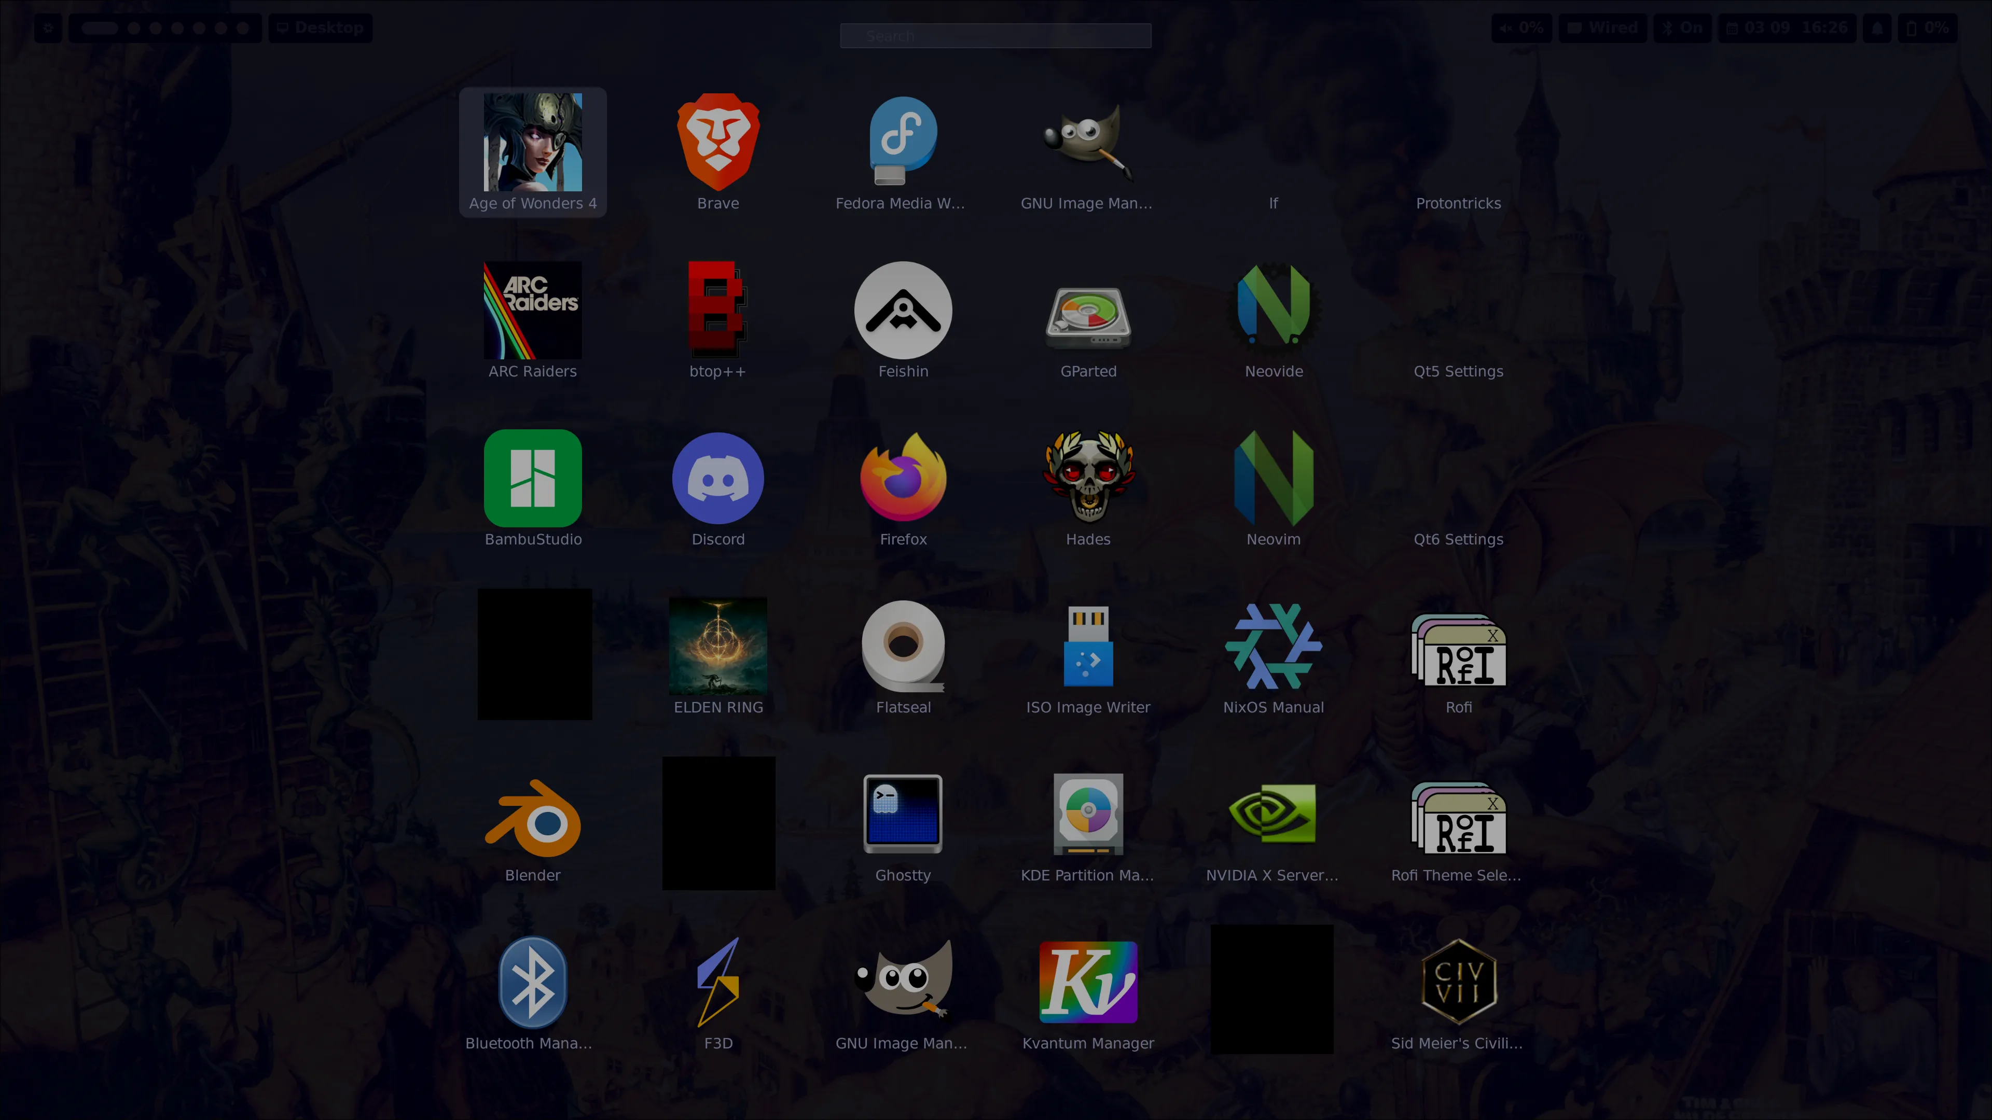
Task: Toggle Bluetooth off in the status bar
Action: tap(1683, 28)
